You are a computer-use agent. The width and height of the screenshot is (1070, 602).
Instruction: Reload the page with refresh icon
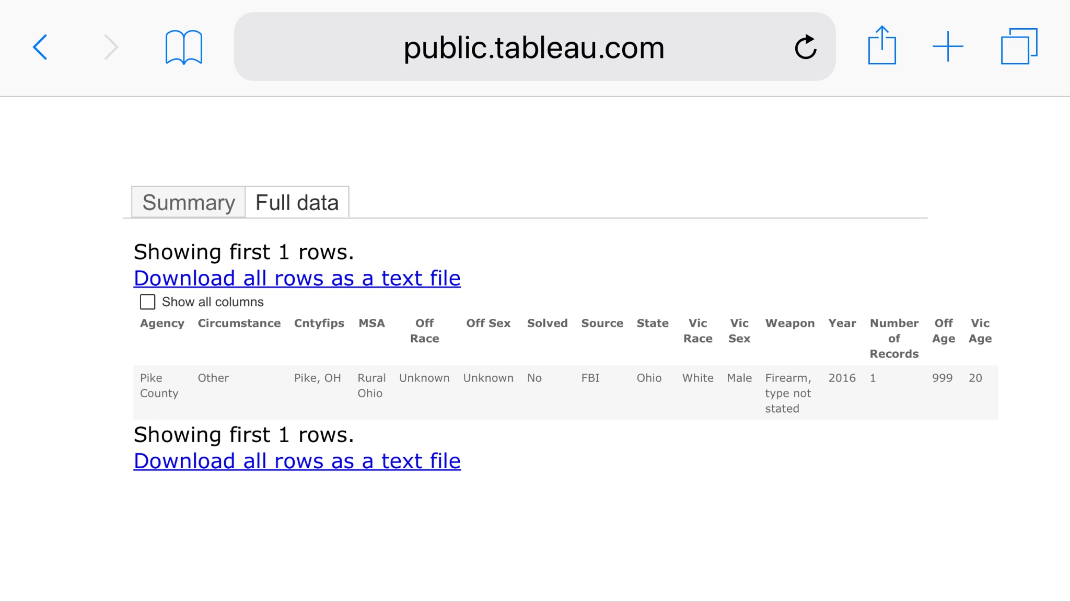(x=805, y=47)
